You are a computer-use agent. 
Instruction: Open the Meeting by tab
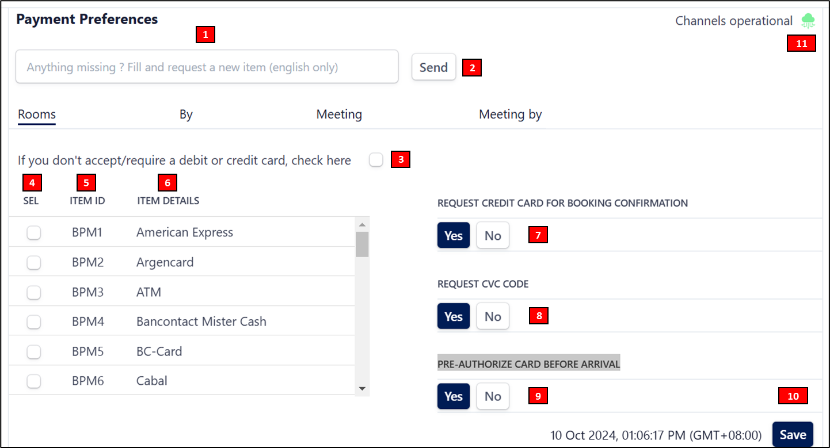[x=510, y=114]
